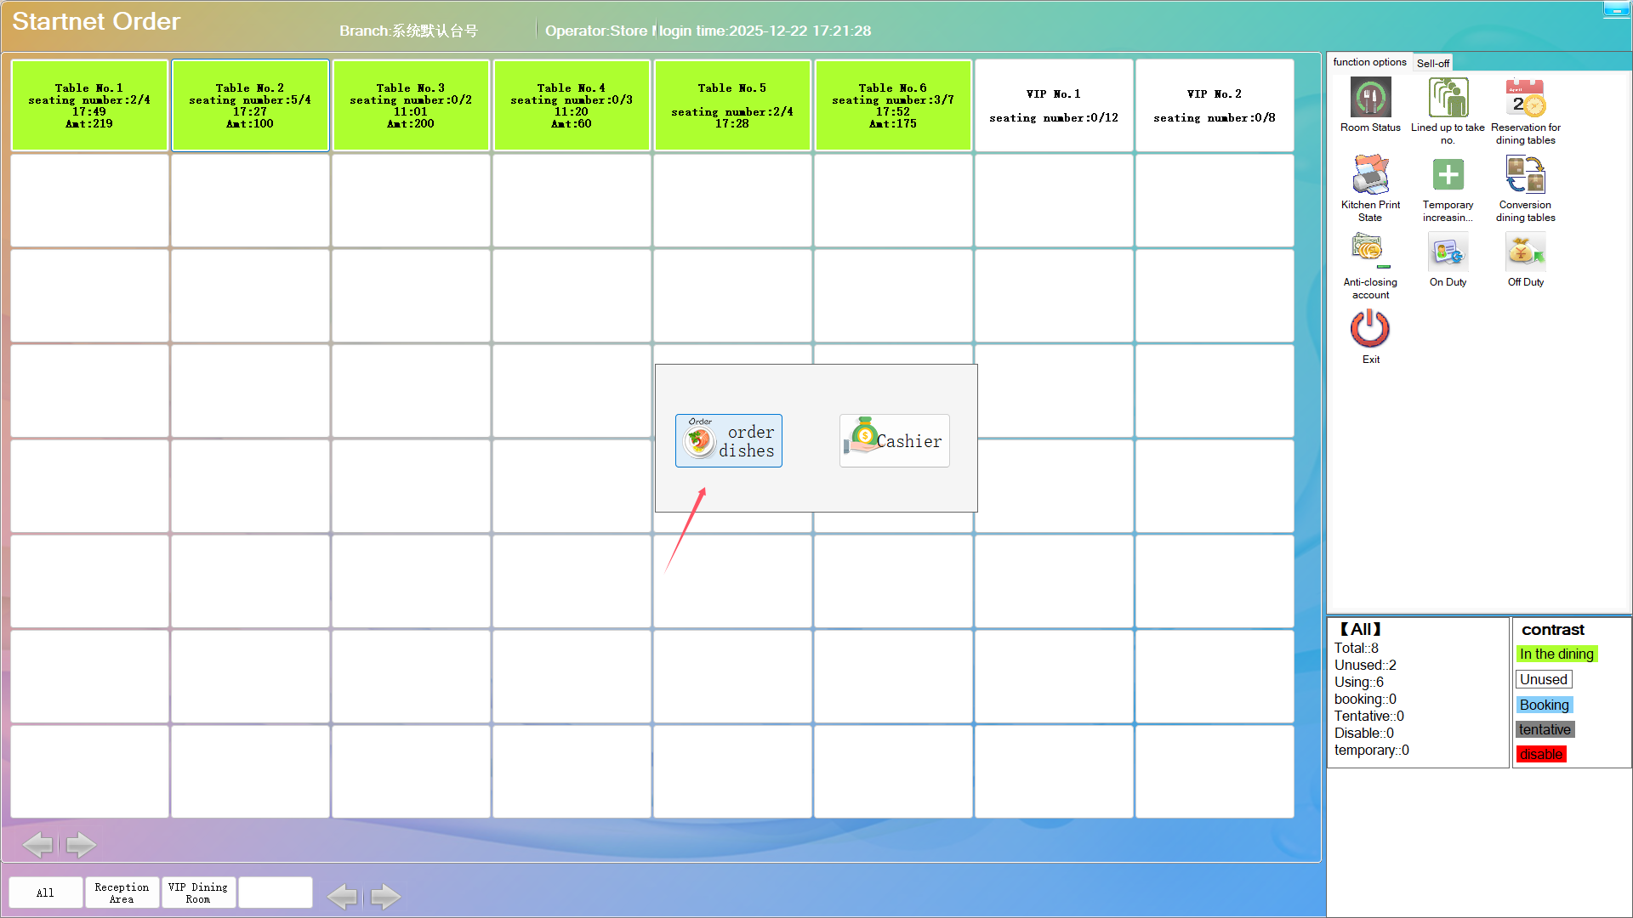
Task: Open Conversion dining tables icon
Action: pos(1525,176)
